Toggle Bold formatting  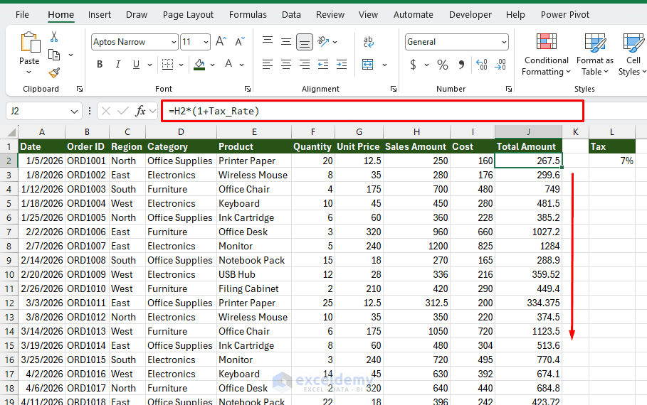(x=100, y=64)
